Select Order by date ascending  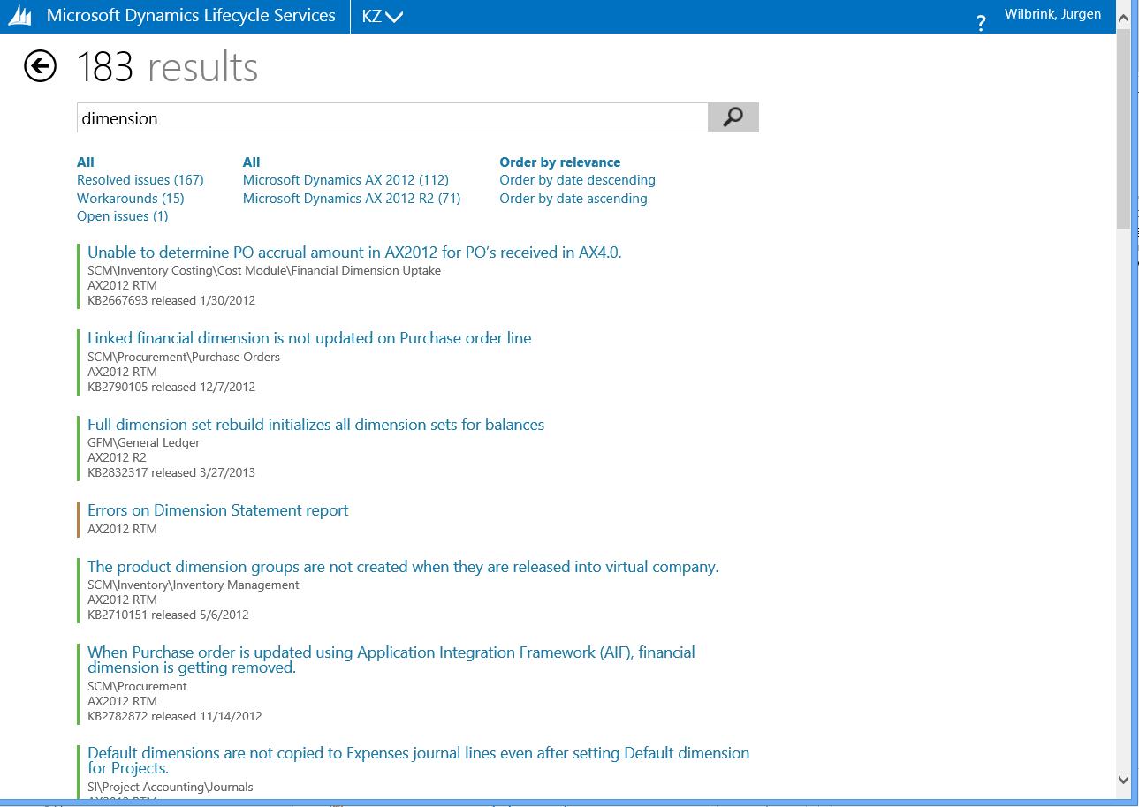[x=573, y=199]
